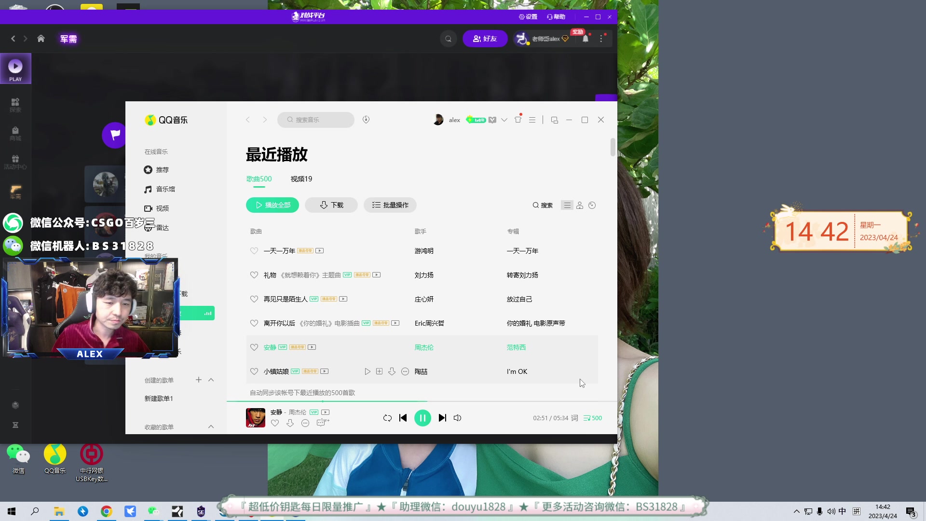Open 音乐馆 in the sidebar
Viewport: 926px width, 521px height.
click(160, 189)
